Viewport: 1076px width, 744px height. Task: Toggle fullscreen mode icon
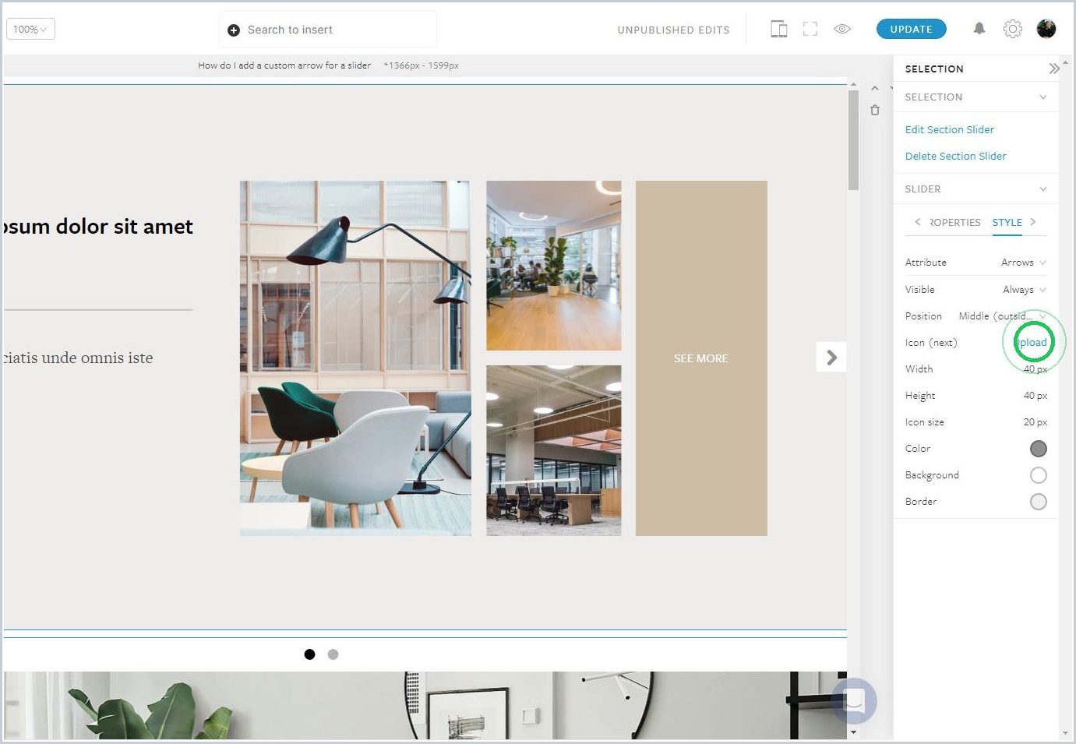pyautogui.click(x=810, y=29)
